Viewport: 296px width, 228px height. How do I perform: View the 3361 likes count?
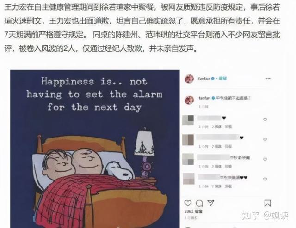coord(193,211)
